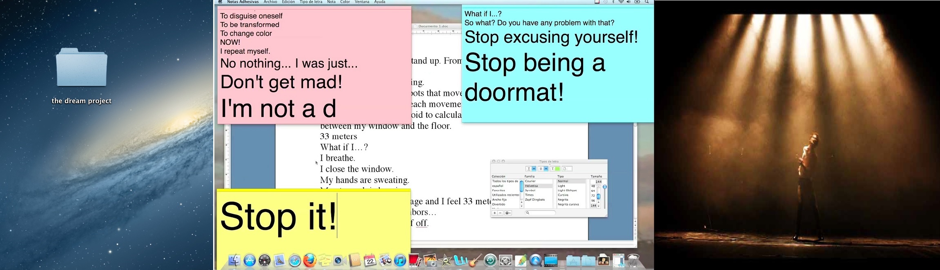Open the Ventana menu

click(362, 2)
